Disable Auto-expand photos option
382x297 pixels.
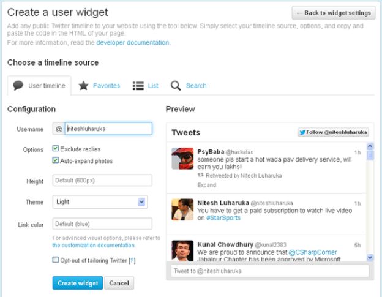point(56,160)
